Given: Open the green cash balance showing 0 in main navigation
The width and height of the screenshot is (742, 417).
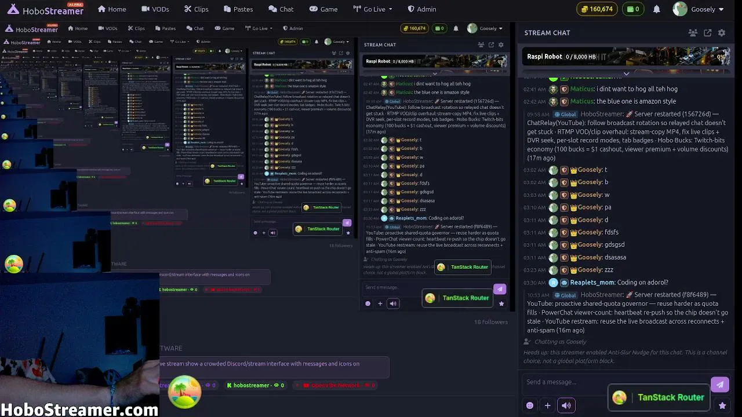Looking at the screenshot, I should 633,9.
